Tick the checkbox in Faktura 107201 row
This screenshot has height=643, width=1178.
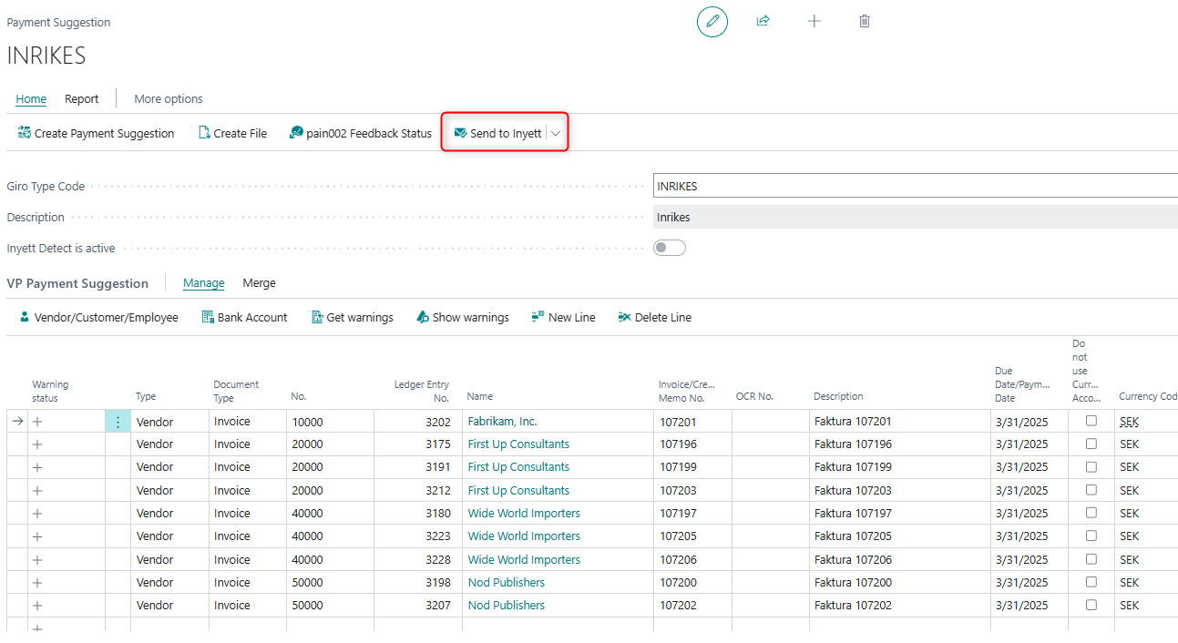[1091, 421]
